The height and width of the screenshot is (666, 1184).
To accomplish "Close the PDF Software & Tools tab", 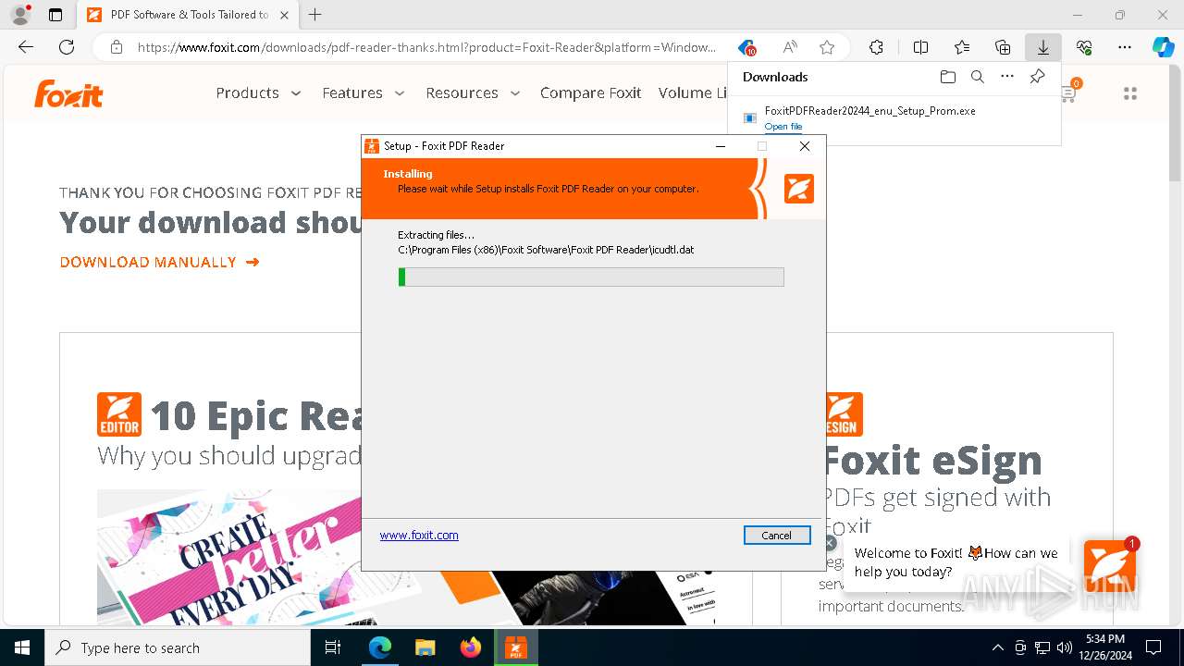I will coord(284,15).
